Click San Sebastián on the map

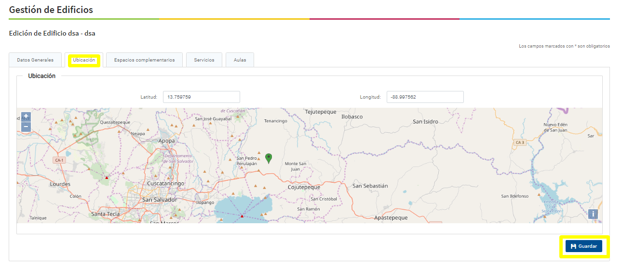point(370,186)
